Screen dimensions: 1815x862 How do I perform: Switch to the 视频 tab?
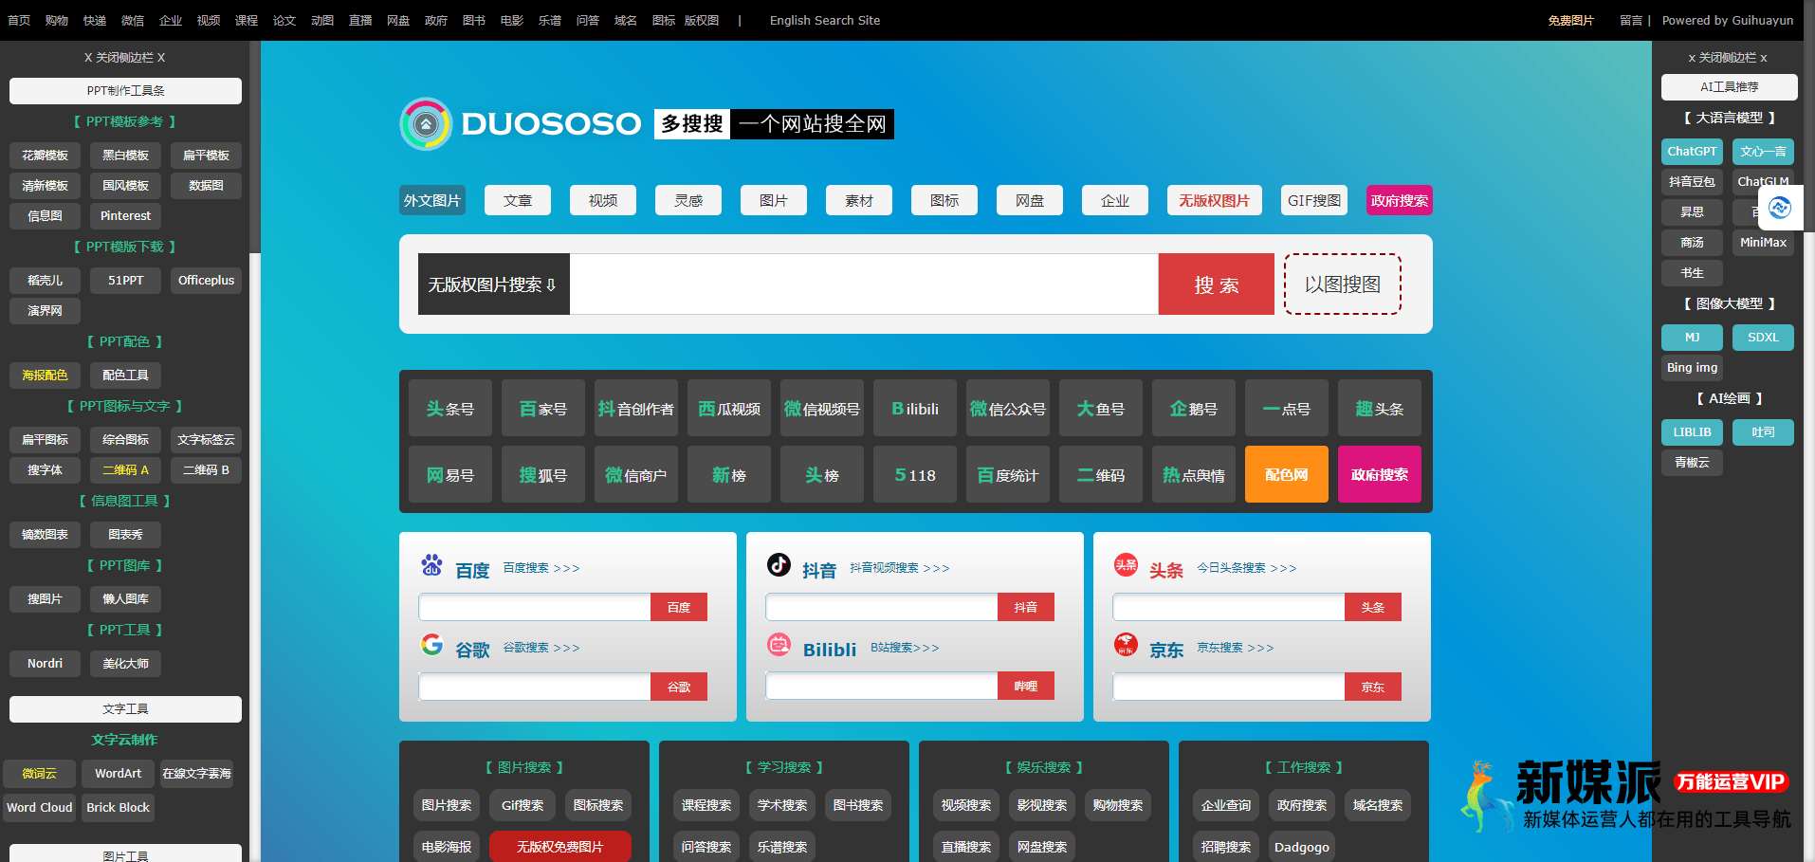click(x=603, y=200)
